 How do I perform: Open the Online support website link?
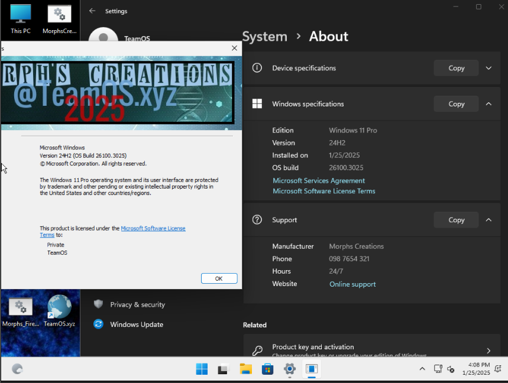352,284
